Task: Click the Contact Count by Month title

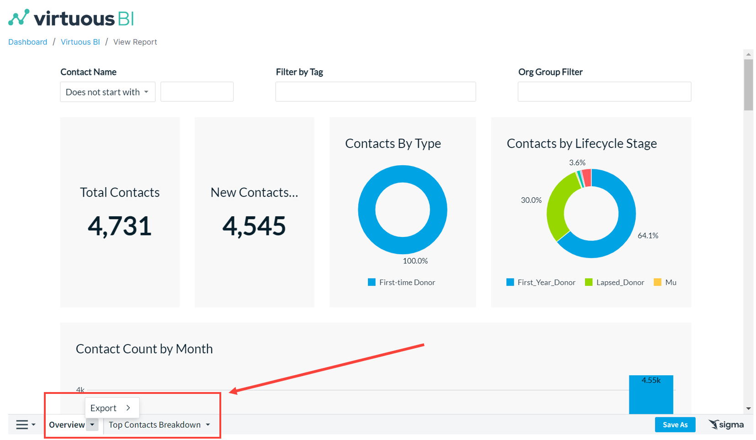Action: click(x=144, y=349)
